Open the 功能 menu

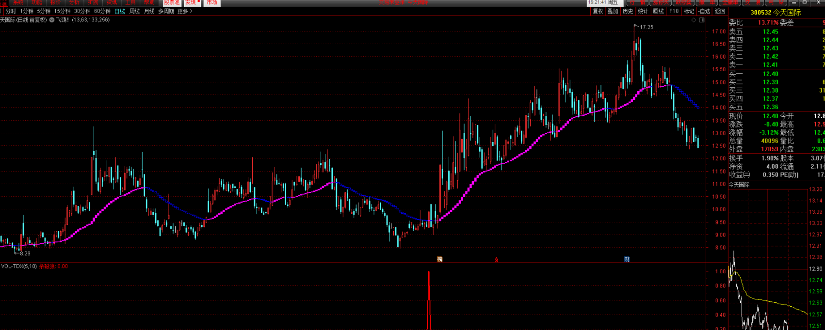pyautogui.click(x=37, y=2)
